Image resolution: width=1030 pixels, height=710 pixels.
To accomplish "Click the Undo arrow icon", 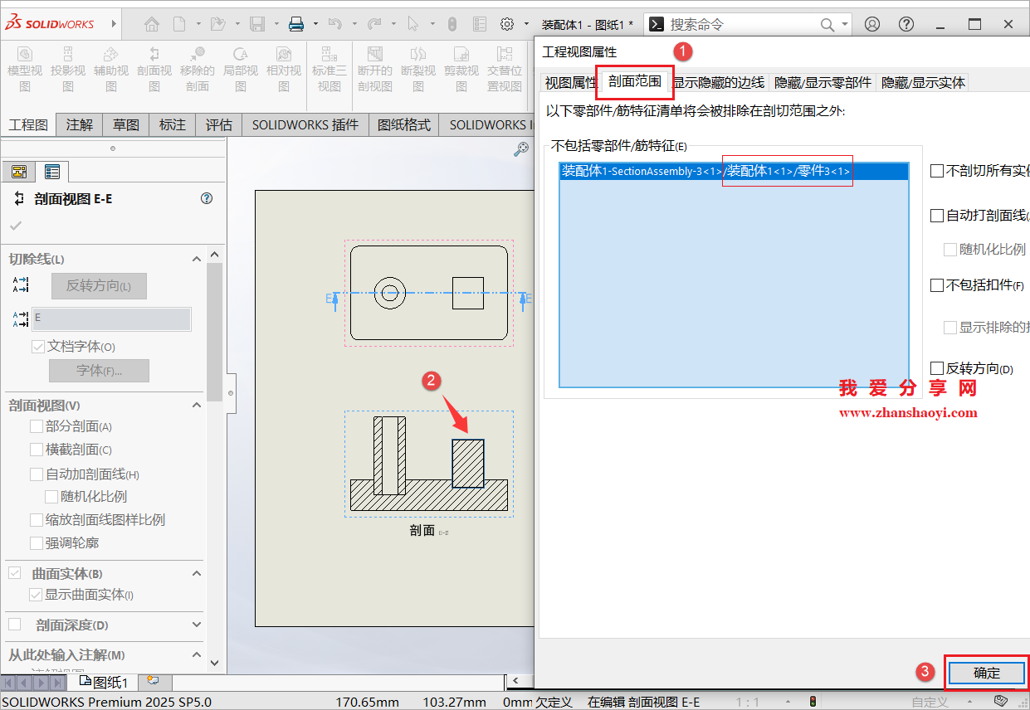I will (x=334, y=24).
